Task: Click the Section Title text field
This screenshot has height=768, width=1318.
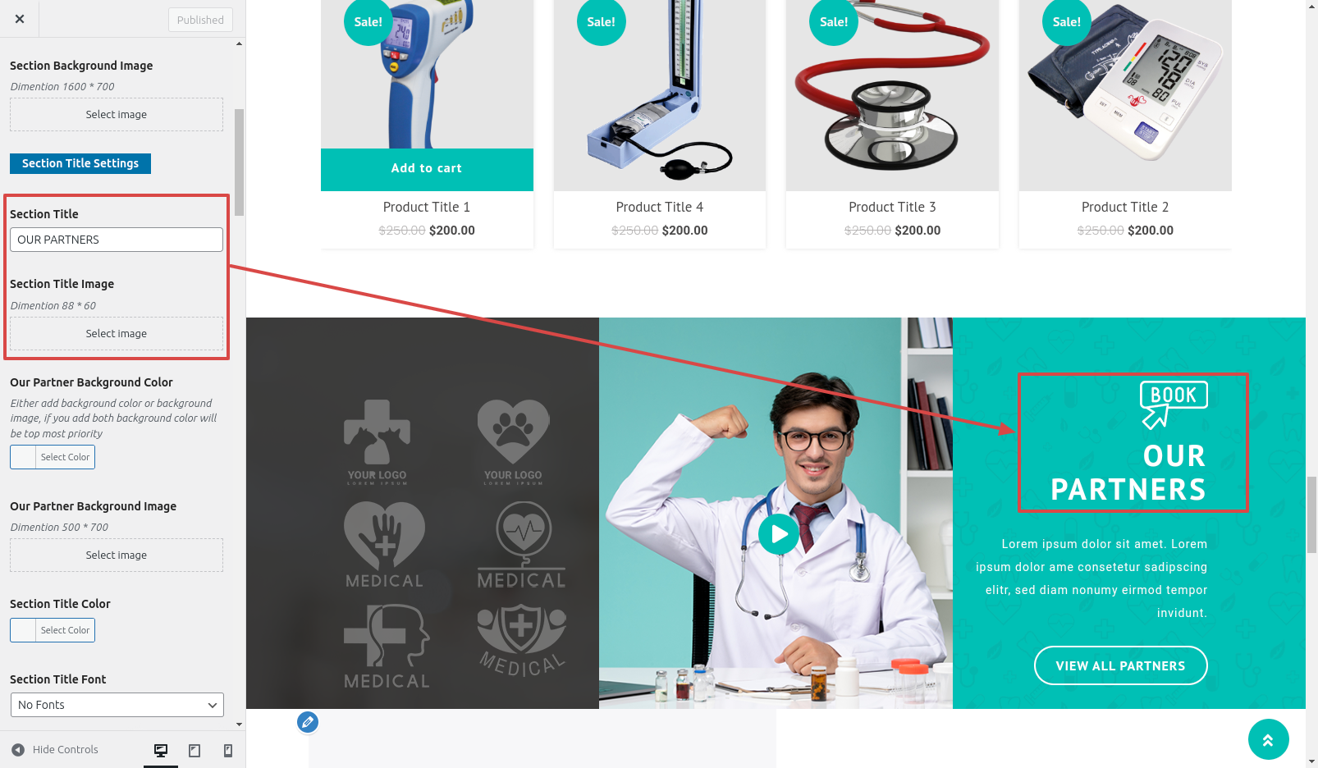Action: point(117,240)
